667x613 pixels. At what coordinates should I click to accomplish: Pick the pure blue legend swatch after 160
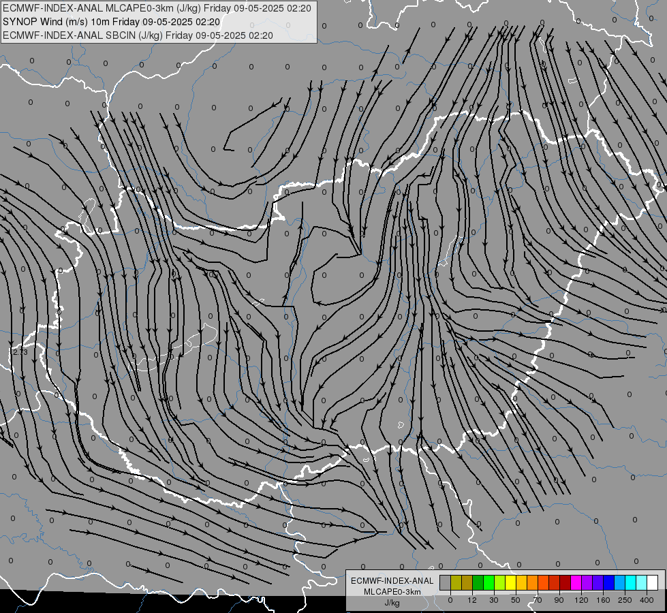[x=608, y=582]
